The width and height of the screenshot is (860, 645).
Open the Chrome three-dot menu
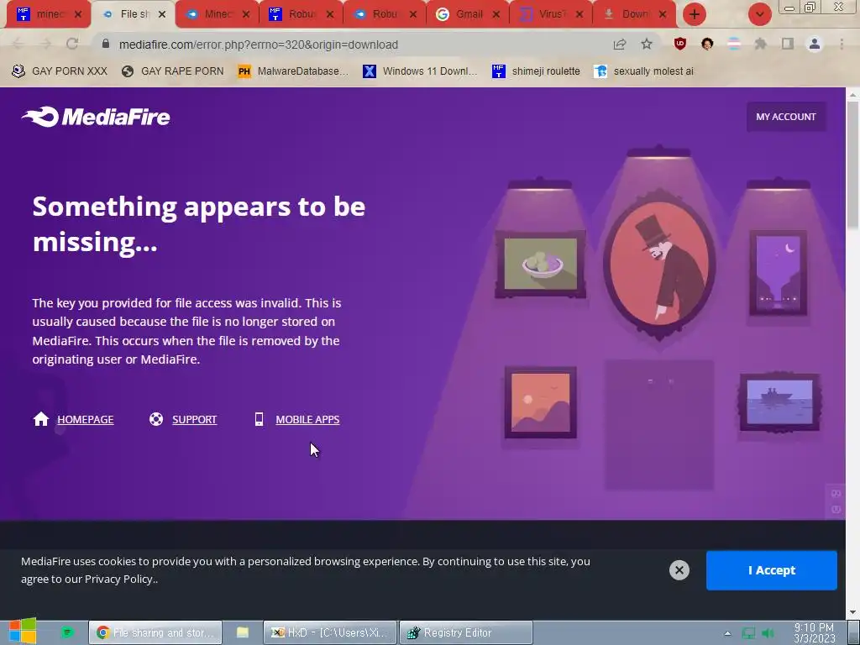coord(842,44)
